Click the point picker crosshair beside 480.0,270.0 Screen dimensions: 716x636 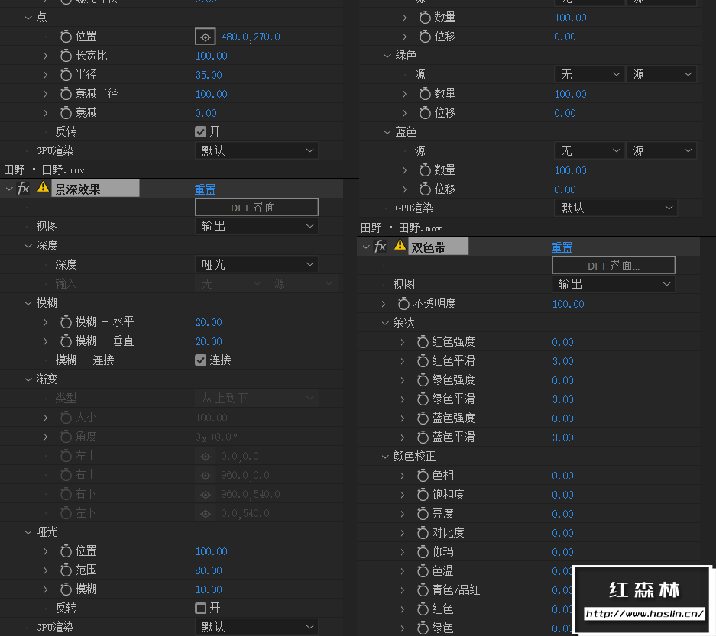(x=205, y=37)
